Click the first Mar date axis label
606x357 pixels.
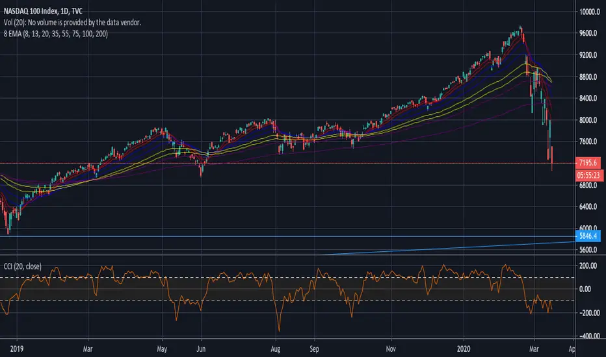[x=88, y=349]
